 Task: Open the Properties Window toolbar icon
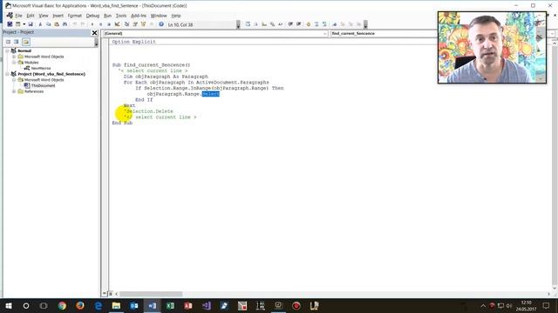click(135, 24)
